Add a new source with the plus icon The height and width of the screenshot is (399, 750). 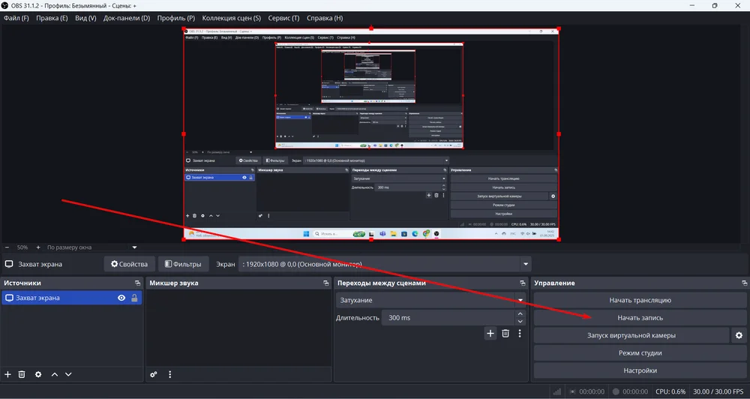click(7, 374)
